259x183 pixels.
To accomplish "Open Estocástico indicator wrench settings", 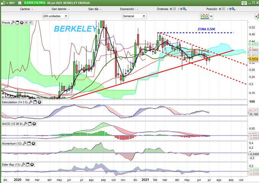I will (x=30, y=102).
